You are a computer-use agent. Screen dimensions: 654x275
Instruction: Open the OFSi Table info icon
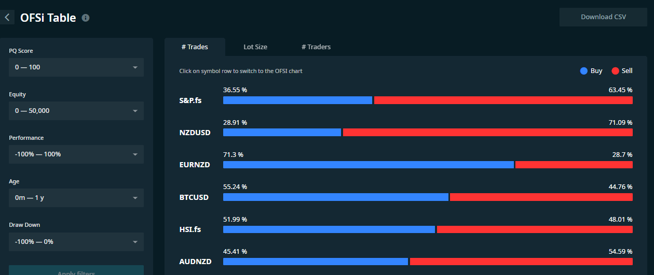coord(86,18)
